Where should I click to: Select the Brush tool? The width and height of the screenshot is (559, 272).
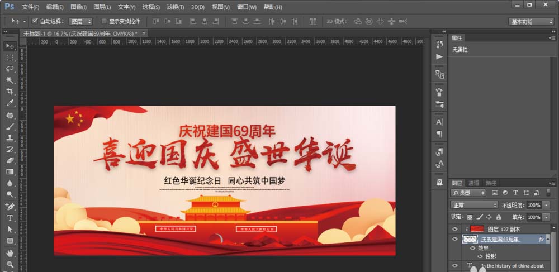10,127
